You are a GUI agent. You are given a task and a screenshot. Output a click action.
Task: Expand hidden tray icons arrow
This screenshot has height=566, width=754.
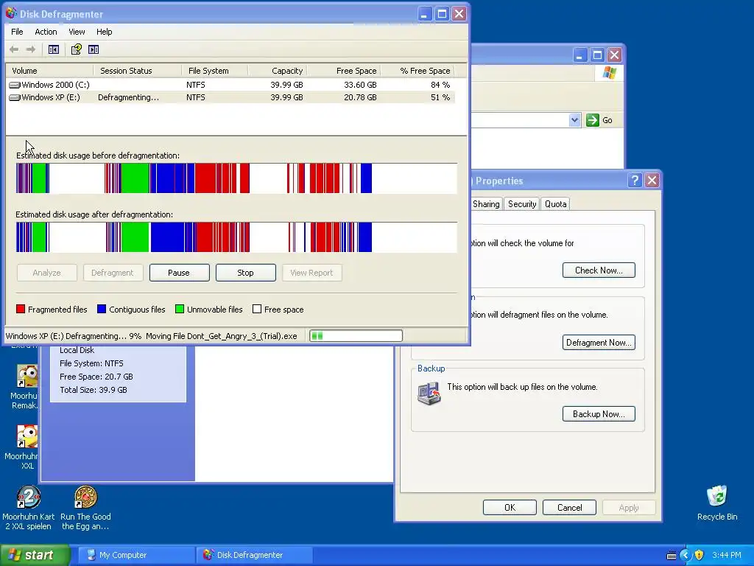point(686,555)
